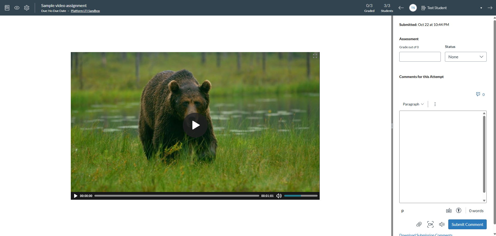The width and height of the screenshot is (496, 236).
Task: Click the video progress seek bar
Action: tap(177, 196)
